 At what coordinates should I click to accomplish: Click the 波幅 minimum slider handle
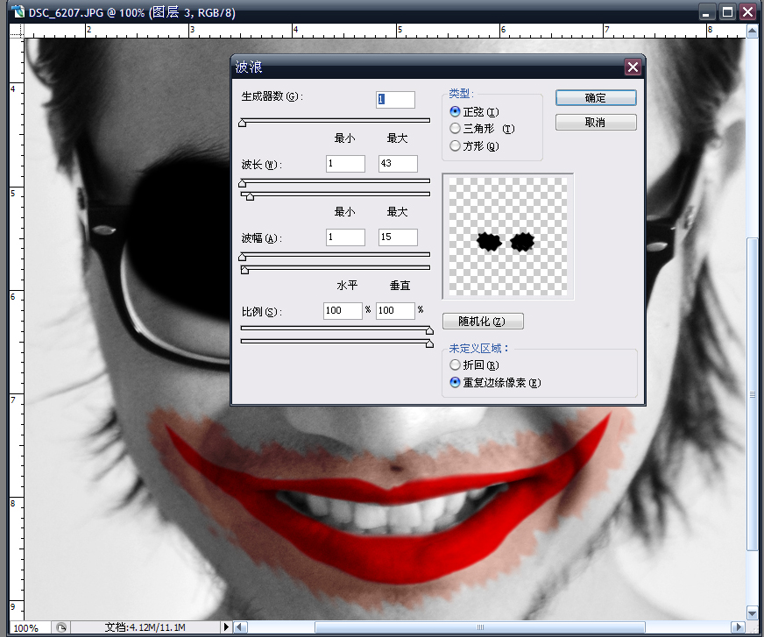click(x=242, y=257)
